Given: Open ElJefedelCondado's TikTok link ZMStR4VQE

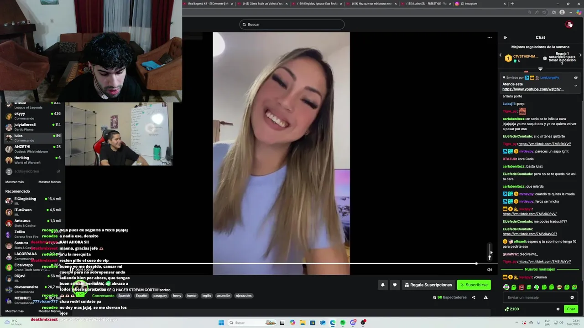Looking at the screenshot, I should coord(529,234).
